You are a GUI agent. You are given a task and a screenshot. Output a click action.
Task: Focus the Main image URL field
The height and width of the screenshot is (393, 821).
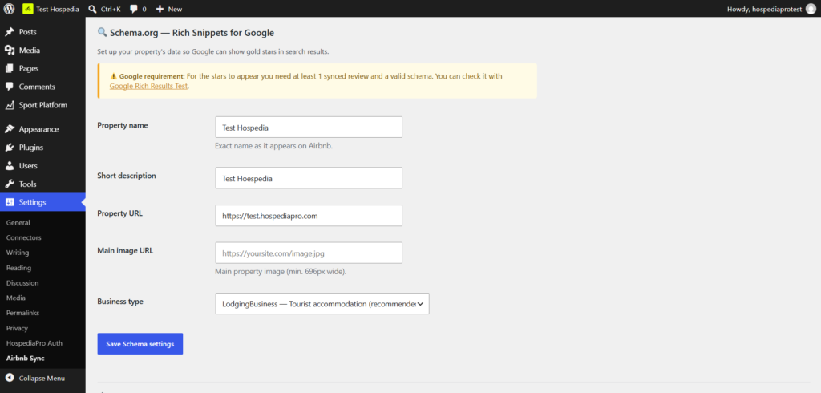pyautogui.click(x=309, y=253)
